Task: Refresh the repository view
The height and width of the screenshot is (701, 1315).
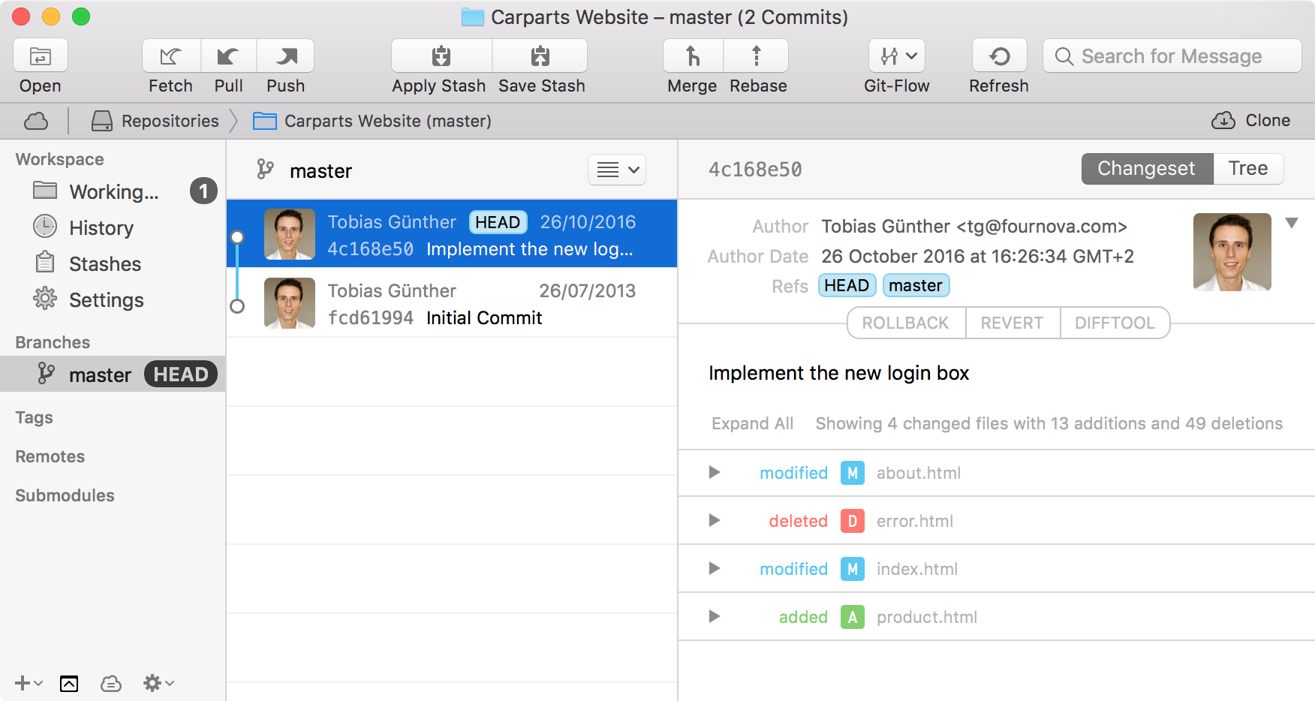Action: tap(999, 56)
